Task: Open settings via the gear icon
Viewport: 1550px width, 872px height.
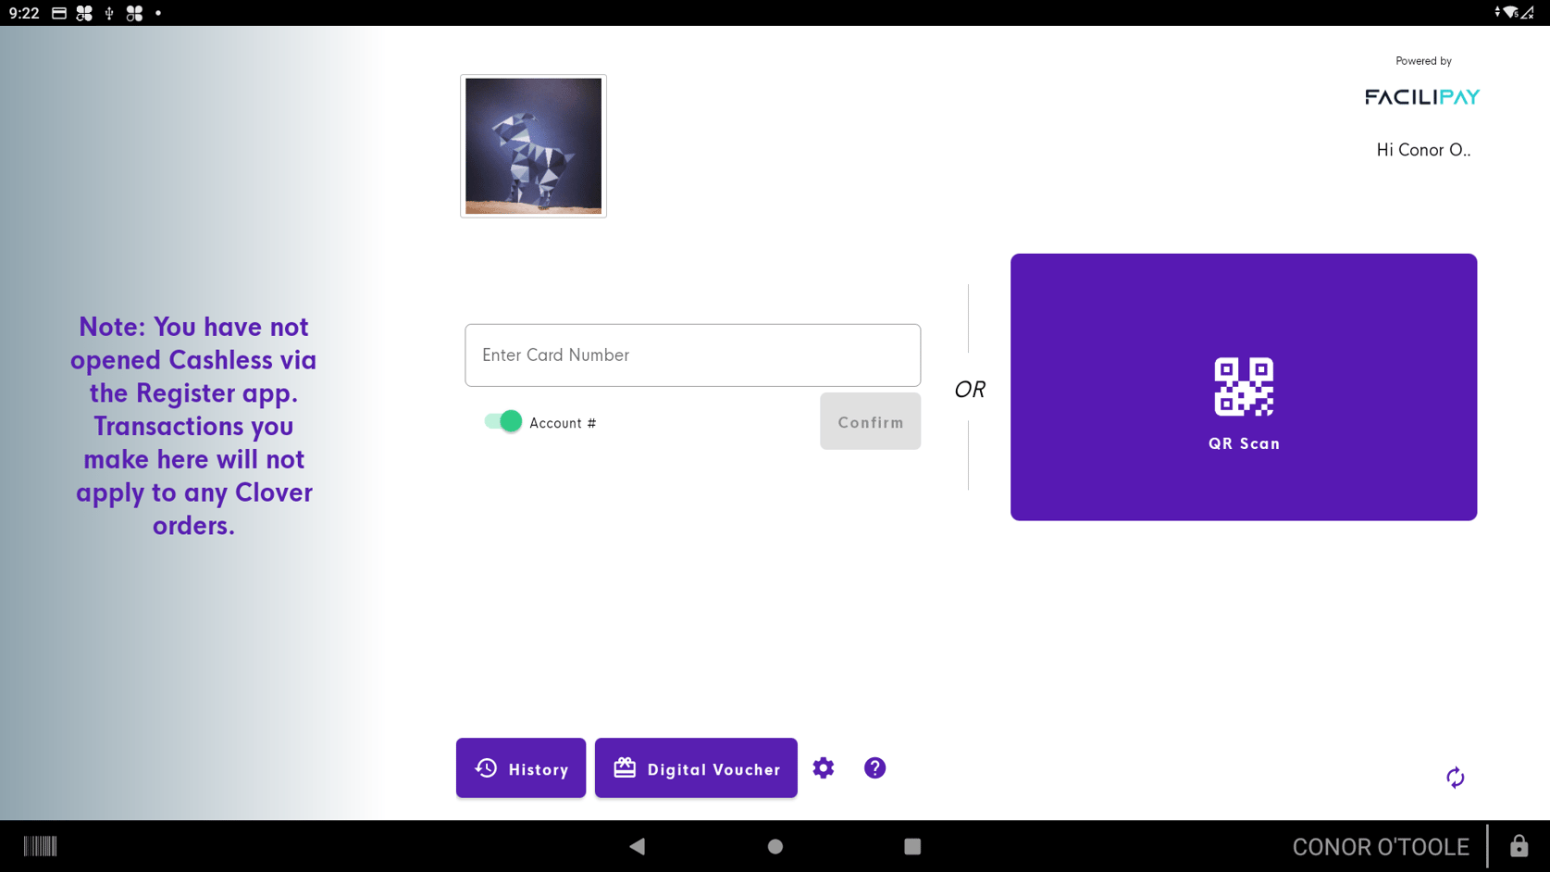Action: tap(823, 767)
